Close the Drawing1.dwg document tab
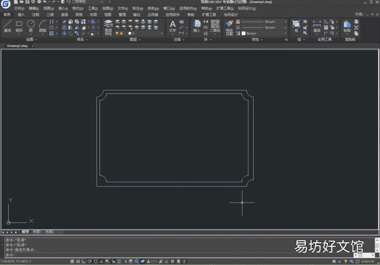The height and width of the screenshot is (265, 380). [33, 46]
